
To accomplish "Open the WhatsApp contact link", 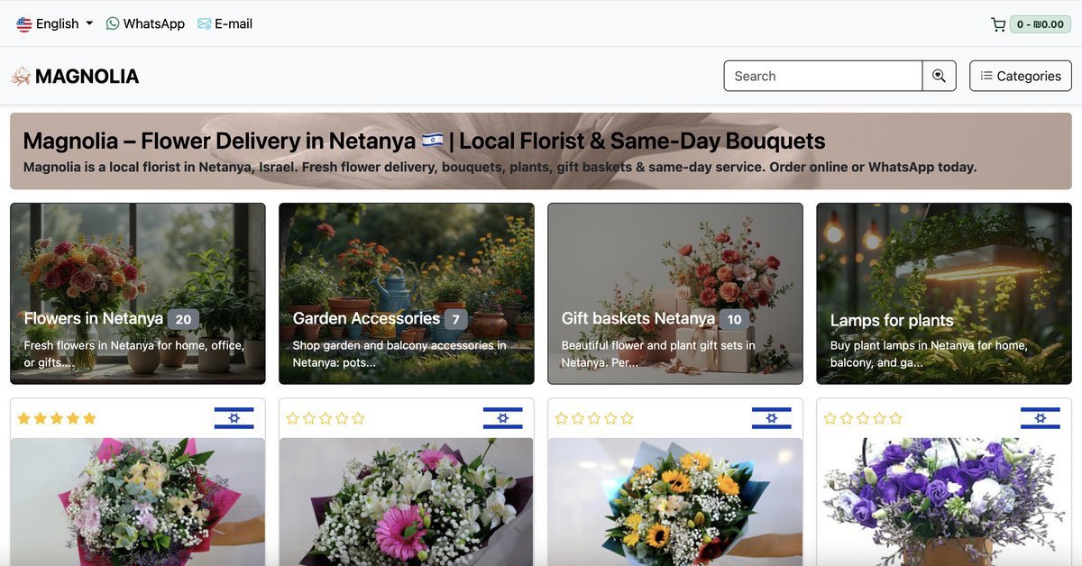I will pos(145,24).
